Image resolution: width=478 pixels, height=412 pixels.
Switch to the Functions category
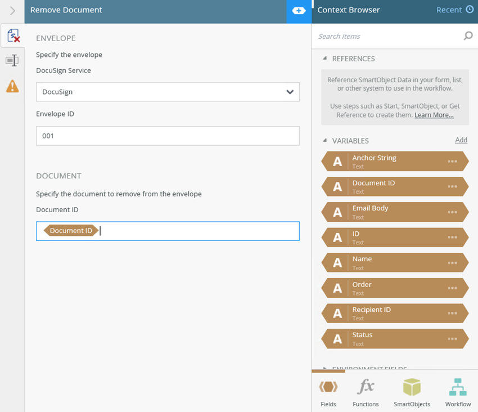pyautogui.click(x=366, y=392)
